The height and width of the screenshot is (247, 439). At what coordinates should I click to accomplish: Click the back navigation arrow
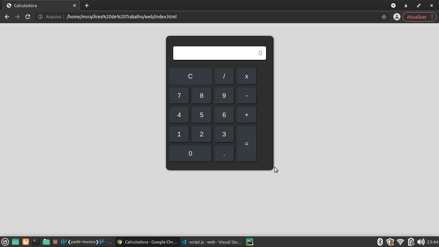pyautogui.click(x=7, y=16)
